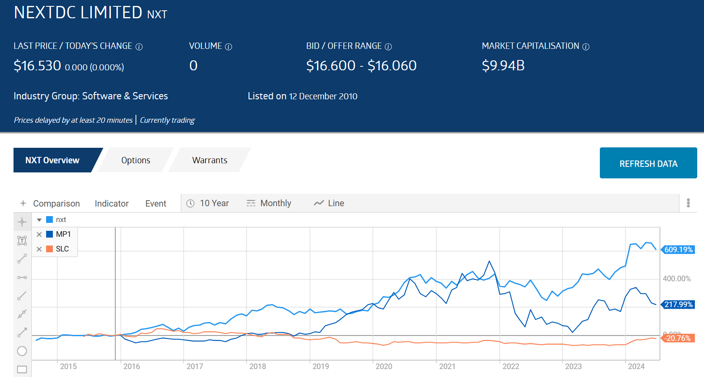Viewport: 704px width, 377px height.
Task: Open the Indicator menu
Action: point(112,204)
